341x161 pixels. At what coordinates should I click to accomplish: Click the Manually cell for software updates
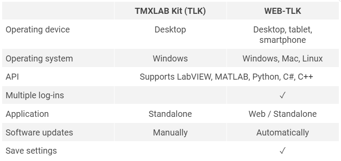coord(170,132)
